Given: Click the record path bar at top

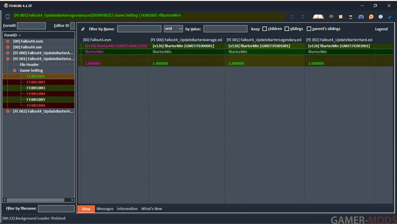Looking at the screenshot, I should (149, 16).
